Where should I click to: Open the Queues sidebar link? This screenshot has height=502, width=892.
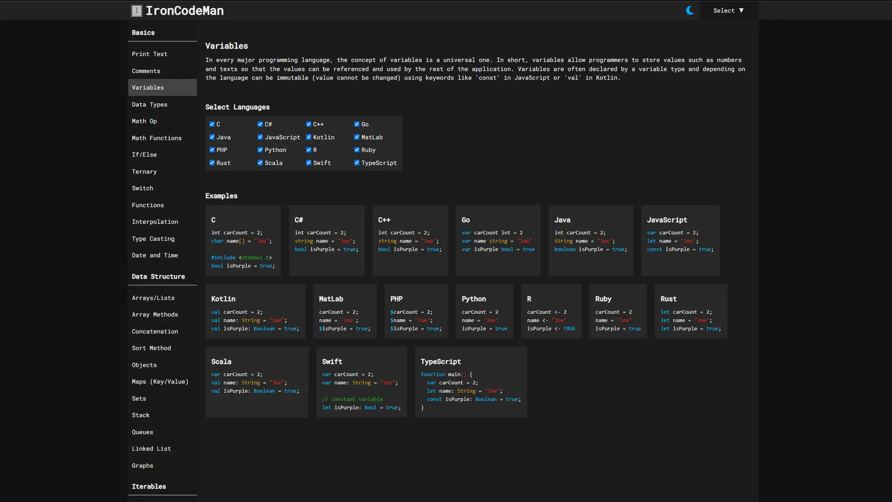point(162,432)
